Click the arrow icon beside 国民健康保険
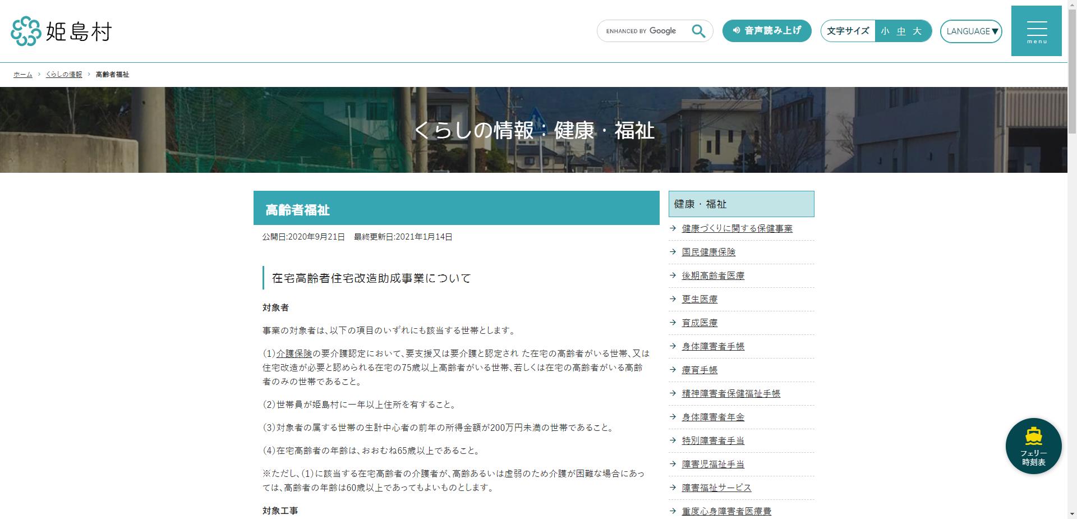 [x=671, y=252]
